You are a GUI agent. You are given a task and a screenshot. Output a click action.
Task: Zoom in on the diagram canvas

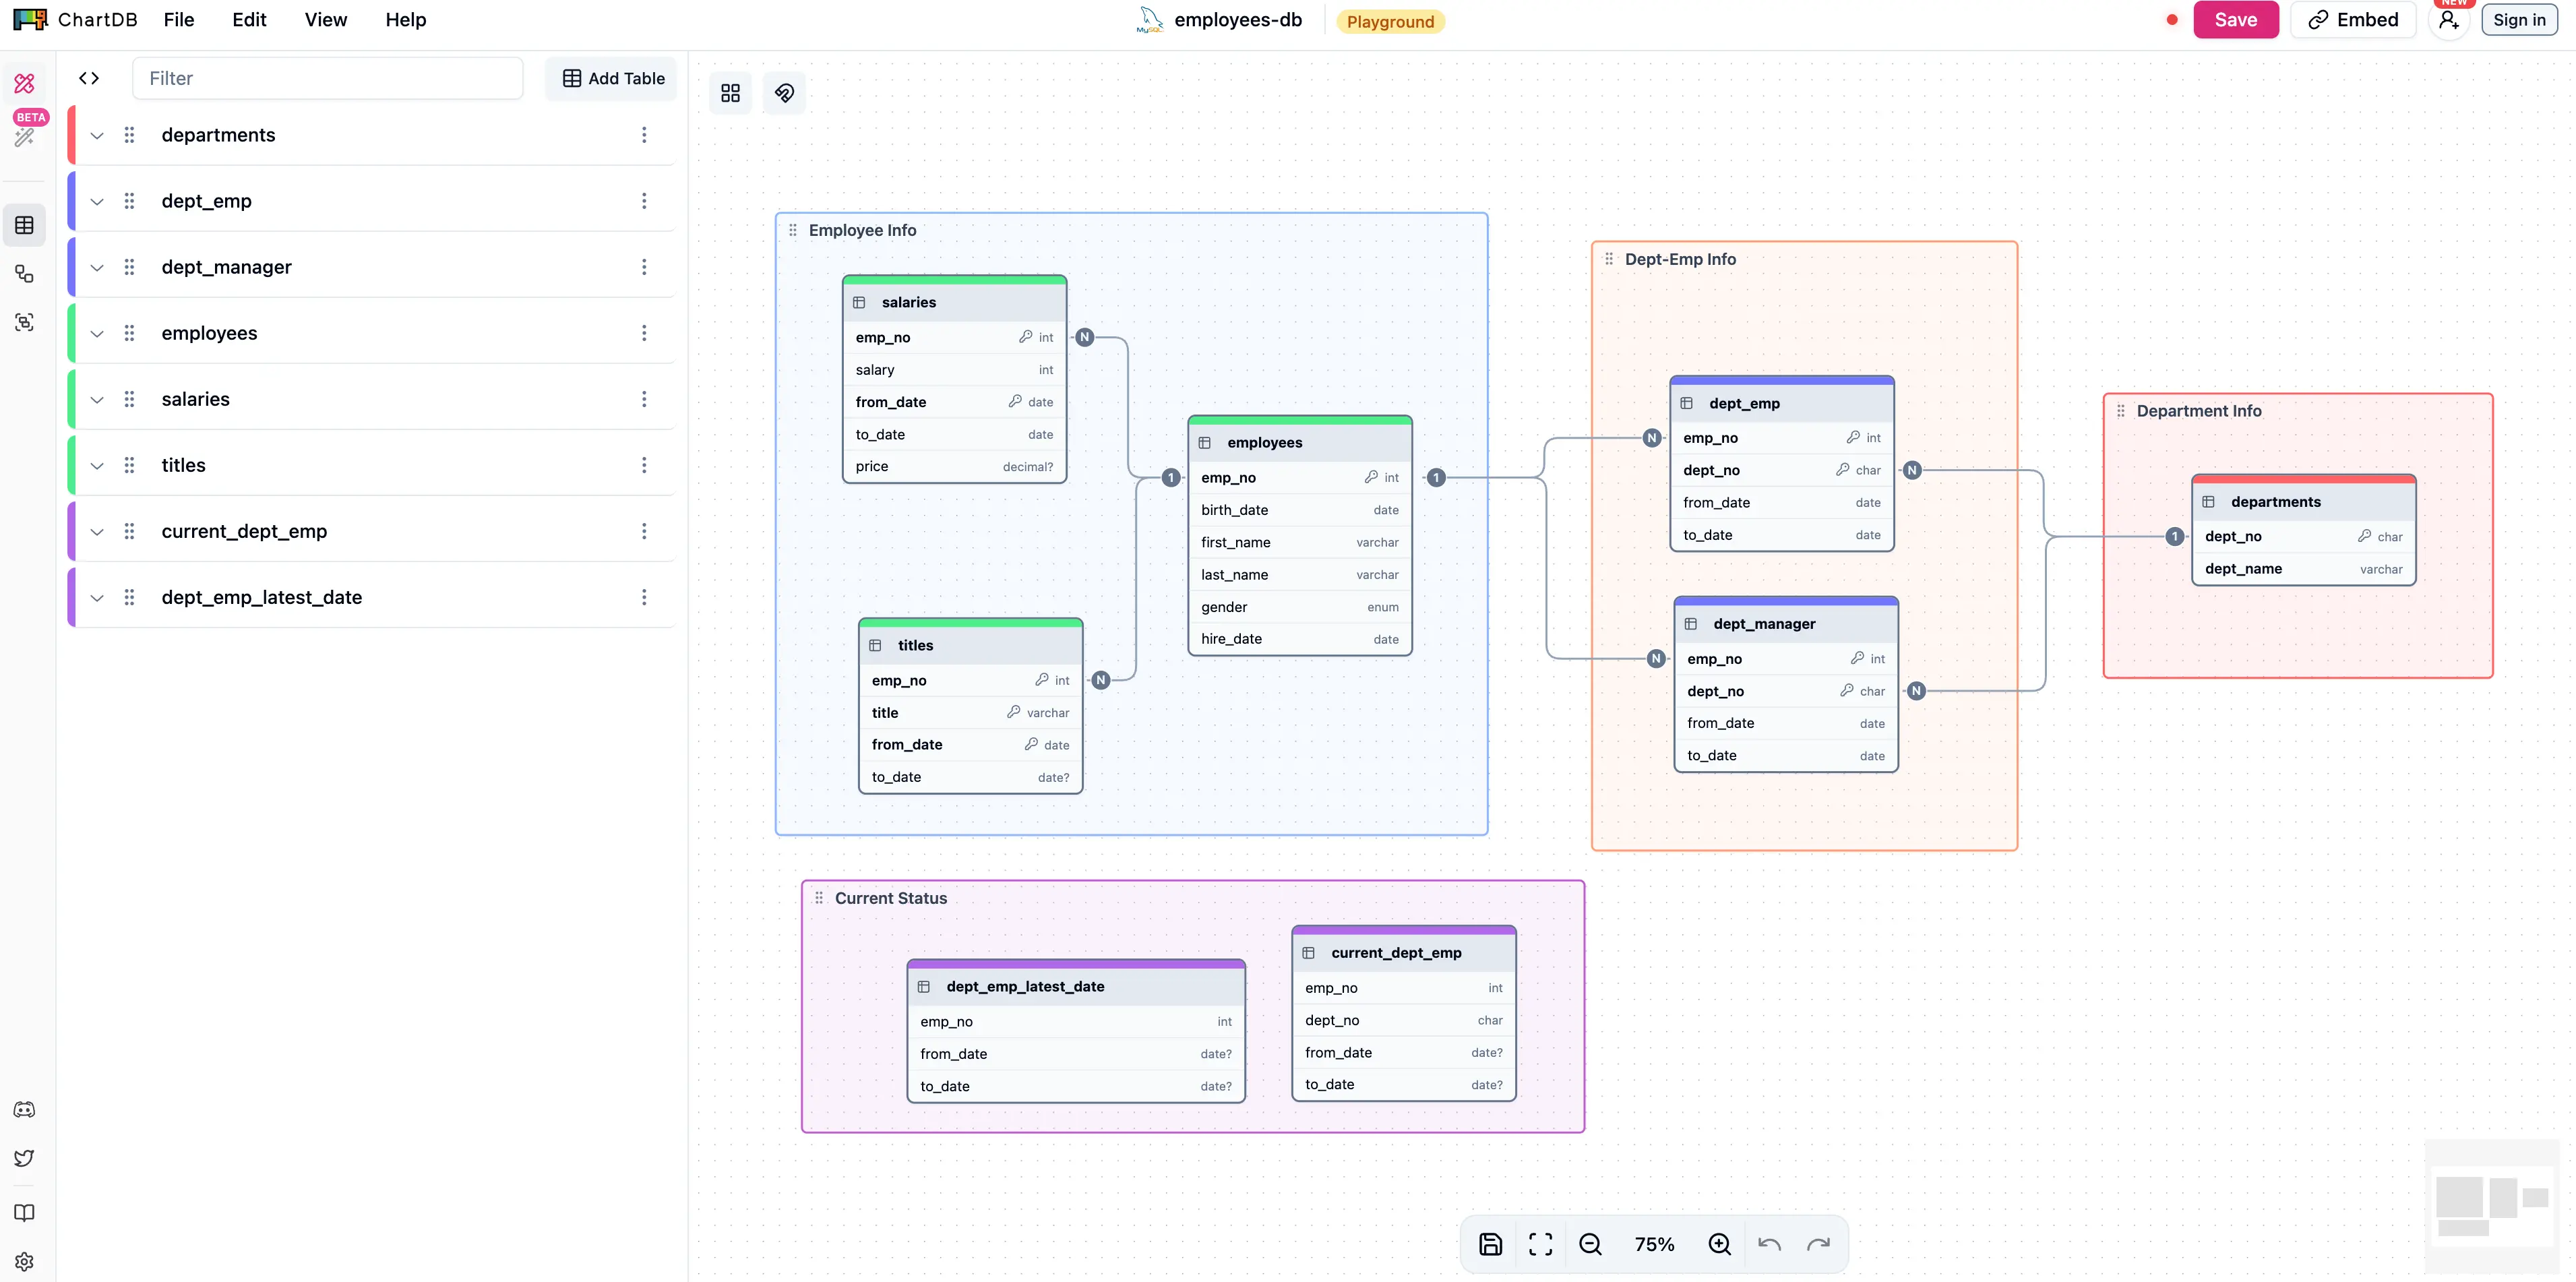tap(1720, 1244)
